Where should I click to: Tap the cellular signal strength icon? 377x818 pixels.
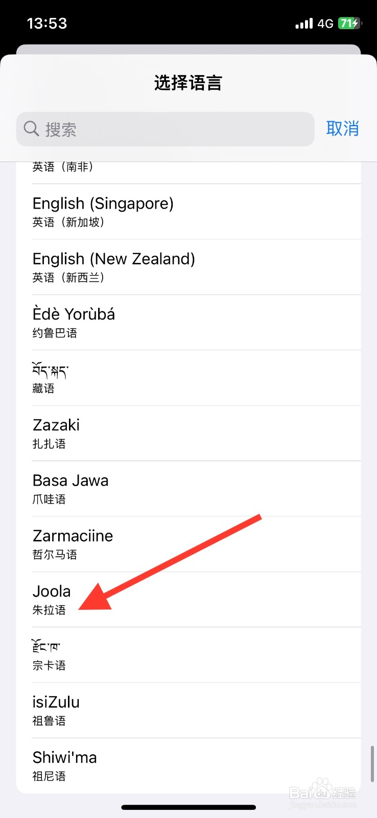coord(304,24)
